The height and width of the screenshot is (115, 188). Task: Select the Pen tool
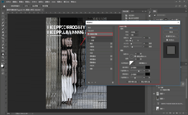pyautogui.click(x=3, y=45)
